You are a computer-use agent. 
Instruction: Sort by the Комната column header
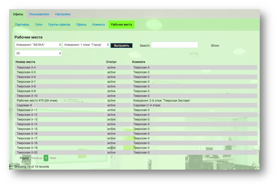coord(138,62)
